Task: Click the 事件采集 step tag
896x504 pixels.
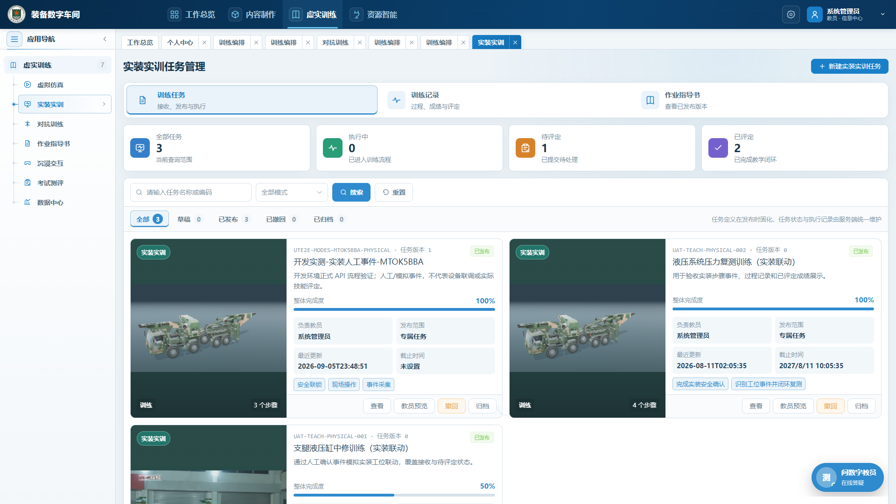Action: point(378,385)
